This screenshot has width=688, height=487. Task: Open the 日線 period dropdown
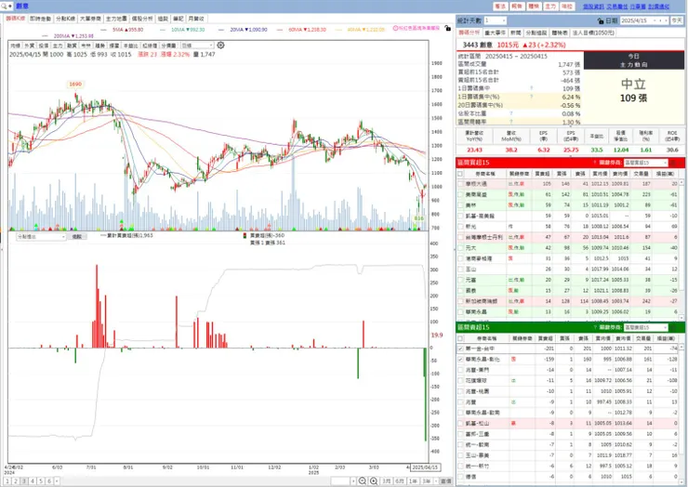(197, 46)
